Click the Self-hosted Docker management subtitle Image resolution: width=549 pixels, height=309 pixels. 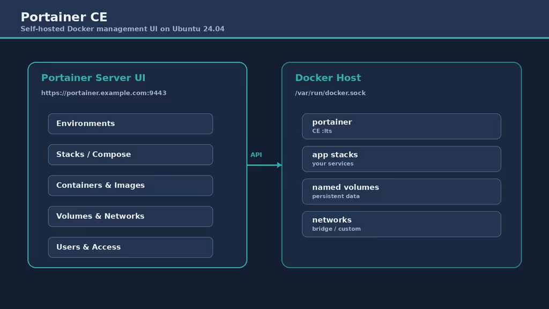pos(123,29)
